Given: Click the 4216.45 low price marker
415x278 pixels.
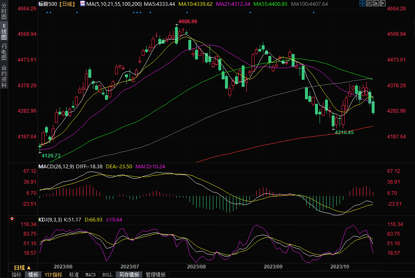Looking at the screenshot, I should tap(344, 132).
